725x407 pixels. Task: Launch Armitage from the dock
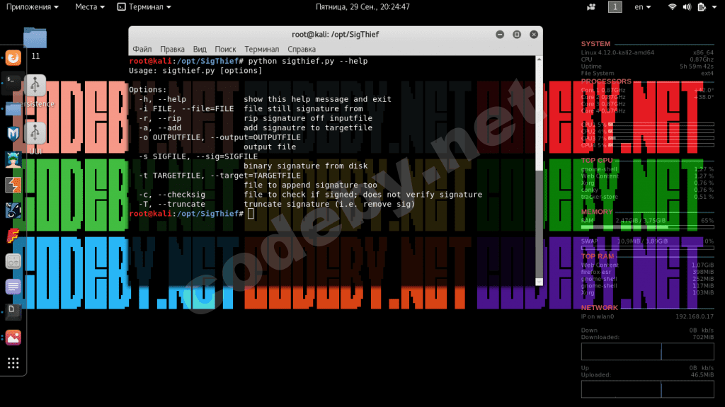(x=13, y=159)
